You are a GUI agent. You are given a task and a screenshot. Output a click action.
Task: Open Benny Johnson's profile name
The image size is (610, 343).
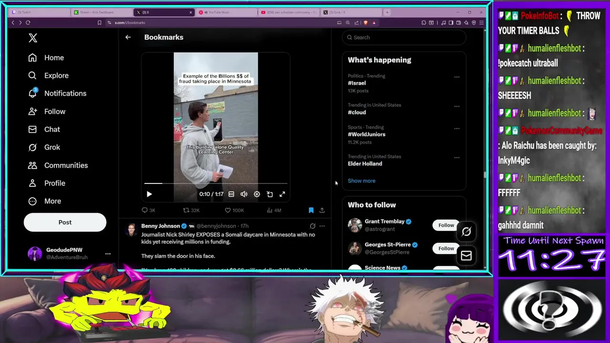coord(161,226)
